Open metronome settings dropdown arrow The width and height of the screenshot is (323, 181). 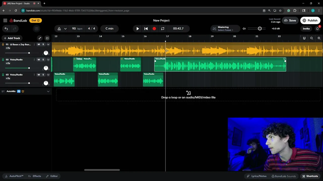65,29
